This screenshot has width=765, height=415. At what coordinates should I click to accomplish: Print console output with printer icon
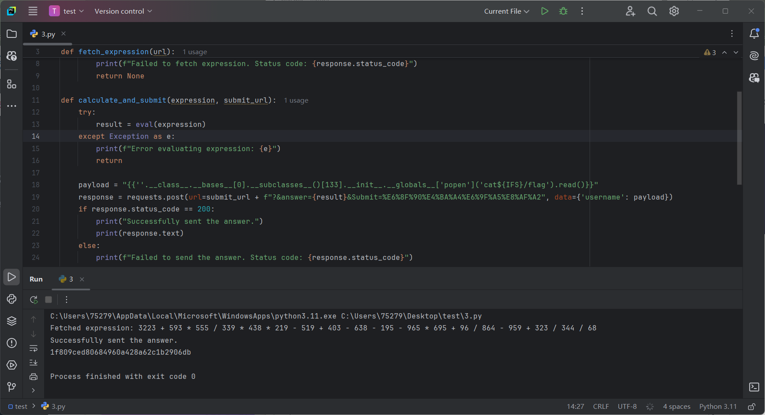[x=33, y=377]
